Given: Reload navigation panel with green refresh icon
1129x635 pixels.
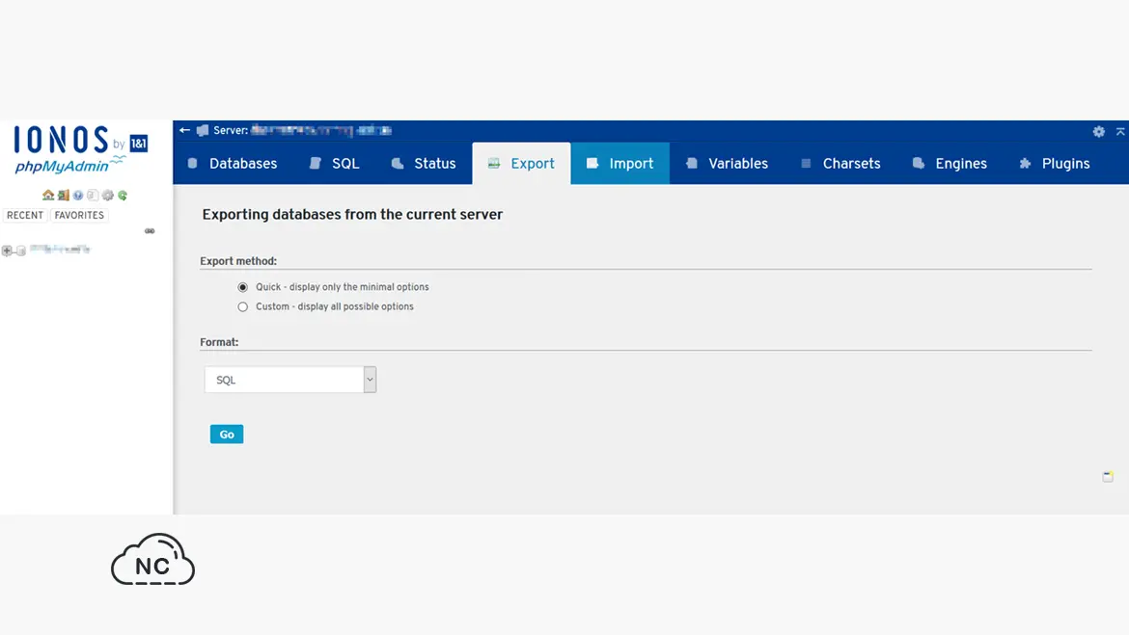Looking at the screenshot, I should pyautogui.click(x=123, y=195).
